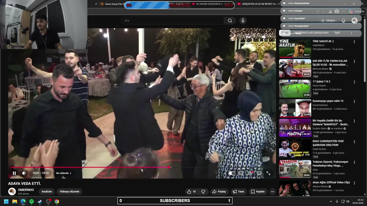
Task: Share the video via Paylaş
Action: (219, 192)
